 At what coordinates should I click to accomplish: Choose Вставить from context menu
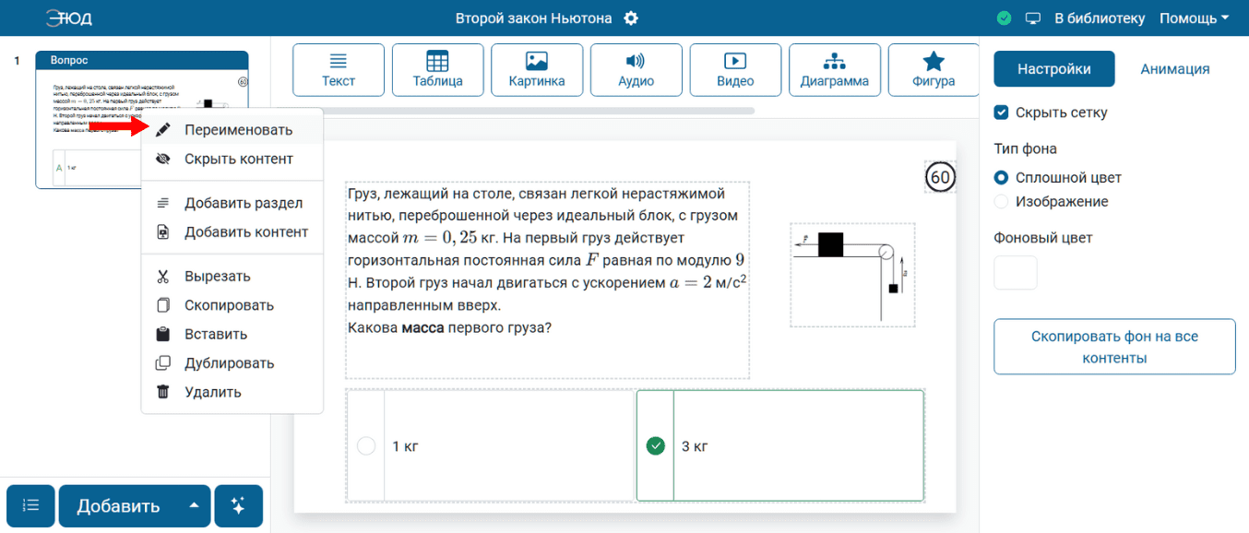[x=232, y=334]
